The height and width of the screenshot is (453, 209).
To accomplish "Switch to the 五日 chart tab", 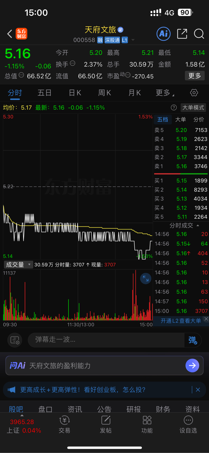I will pyautogui.click(x=44, y=93).
